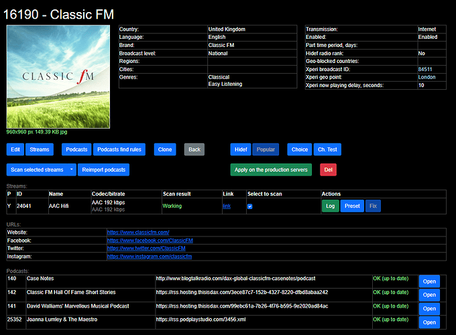This screenshot has width=456, height=335.
Task: Click the Classical genre value
Action: [219, 77]
